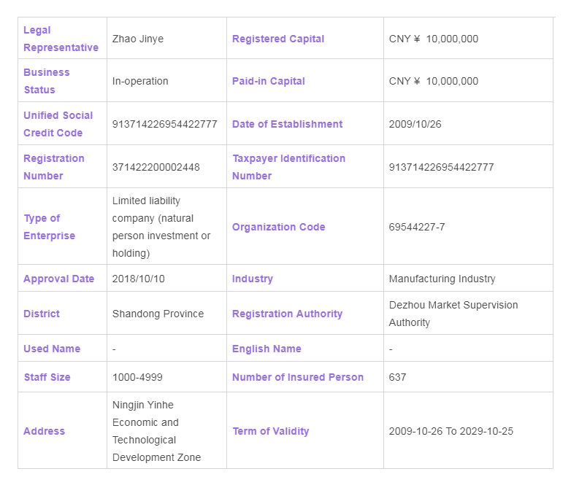
Task: Click the Business Status label
Action: click(x=47, y=81)
